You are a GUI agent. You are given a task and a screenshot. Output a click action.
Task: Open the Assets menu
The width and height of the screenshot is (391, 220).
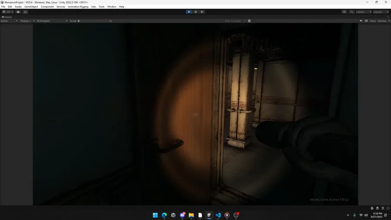click(18, 7)
